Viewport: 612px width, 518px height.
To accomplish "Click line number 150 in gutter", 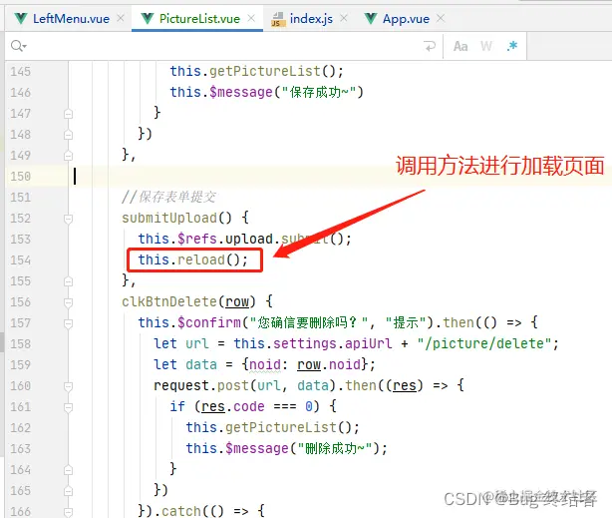I will [21, 177].
